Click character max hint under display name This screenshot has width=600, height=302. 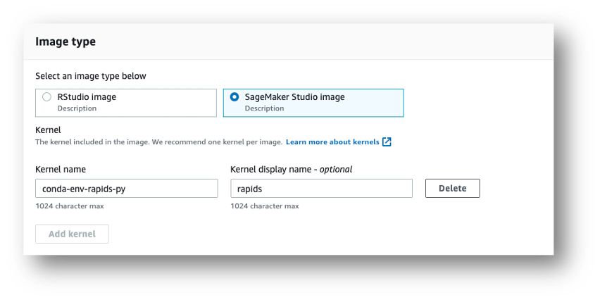tap(265, 206)
